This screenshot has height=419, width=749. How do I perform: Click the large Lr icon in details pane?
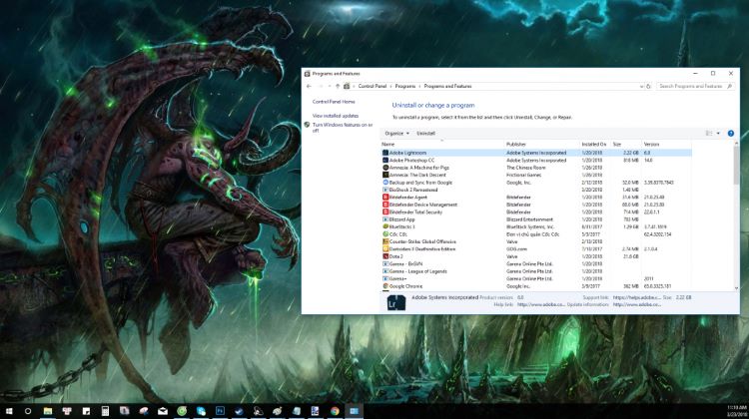396,302
